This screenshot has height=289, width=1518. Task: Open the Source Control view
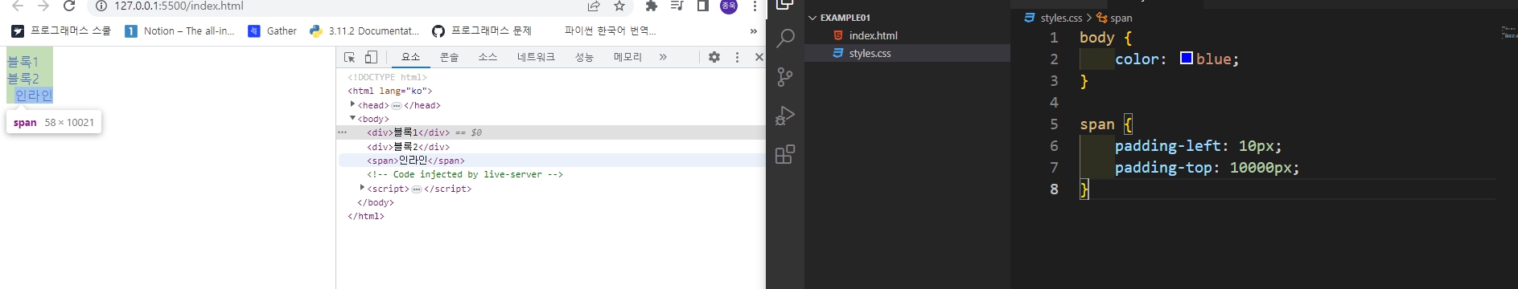click(785, 77)
